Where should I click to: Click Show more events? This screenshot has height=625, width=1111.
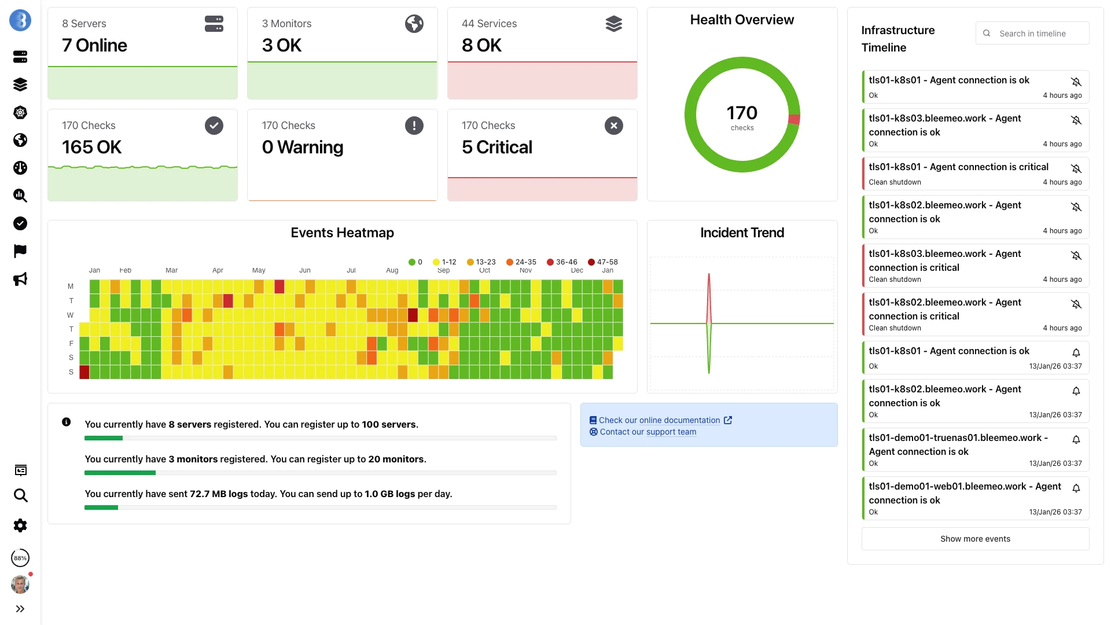975,539
